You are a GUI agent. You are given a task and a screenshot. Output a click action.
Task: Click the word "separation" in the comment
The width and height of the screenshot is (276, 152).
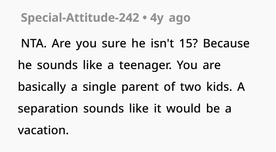point(48,109)
